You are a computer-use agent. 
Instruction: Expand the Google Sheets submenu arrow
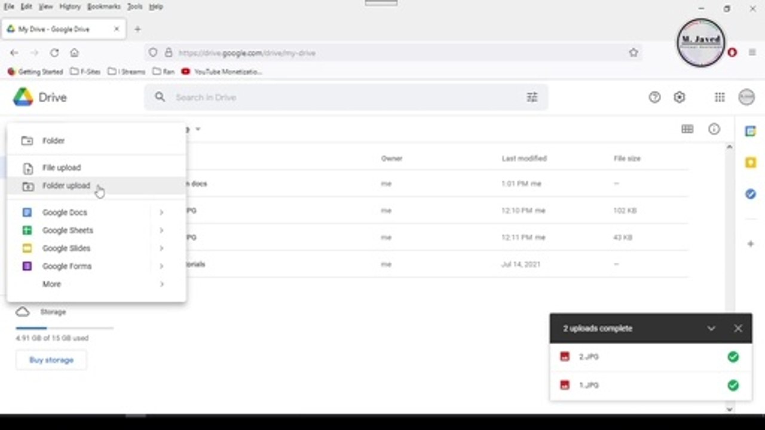(x=161, y=231)
